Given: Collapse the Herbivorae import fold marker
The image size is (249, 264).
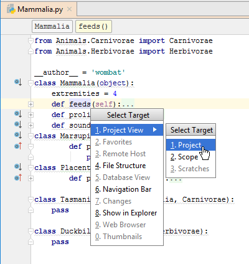Looking at the screenshot, I should 31,51.
